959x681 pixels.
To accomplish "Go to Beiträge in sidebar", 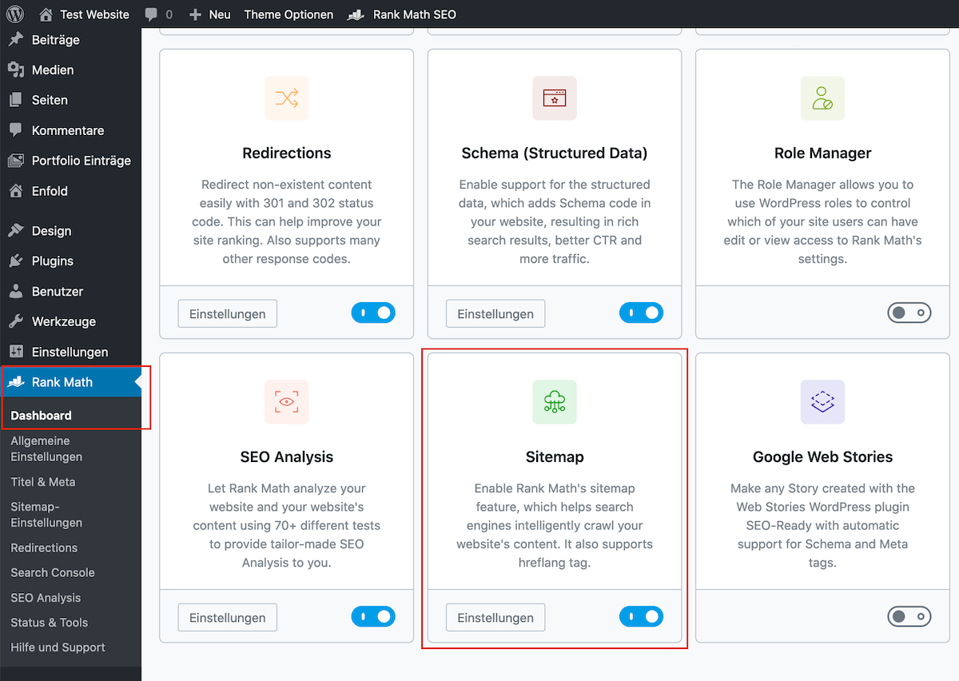I will (56, 40).
